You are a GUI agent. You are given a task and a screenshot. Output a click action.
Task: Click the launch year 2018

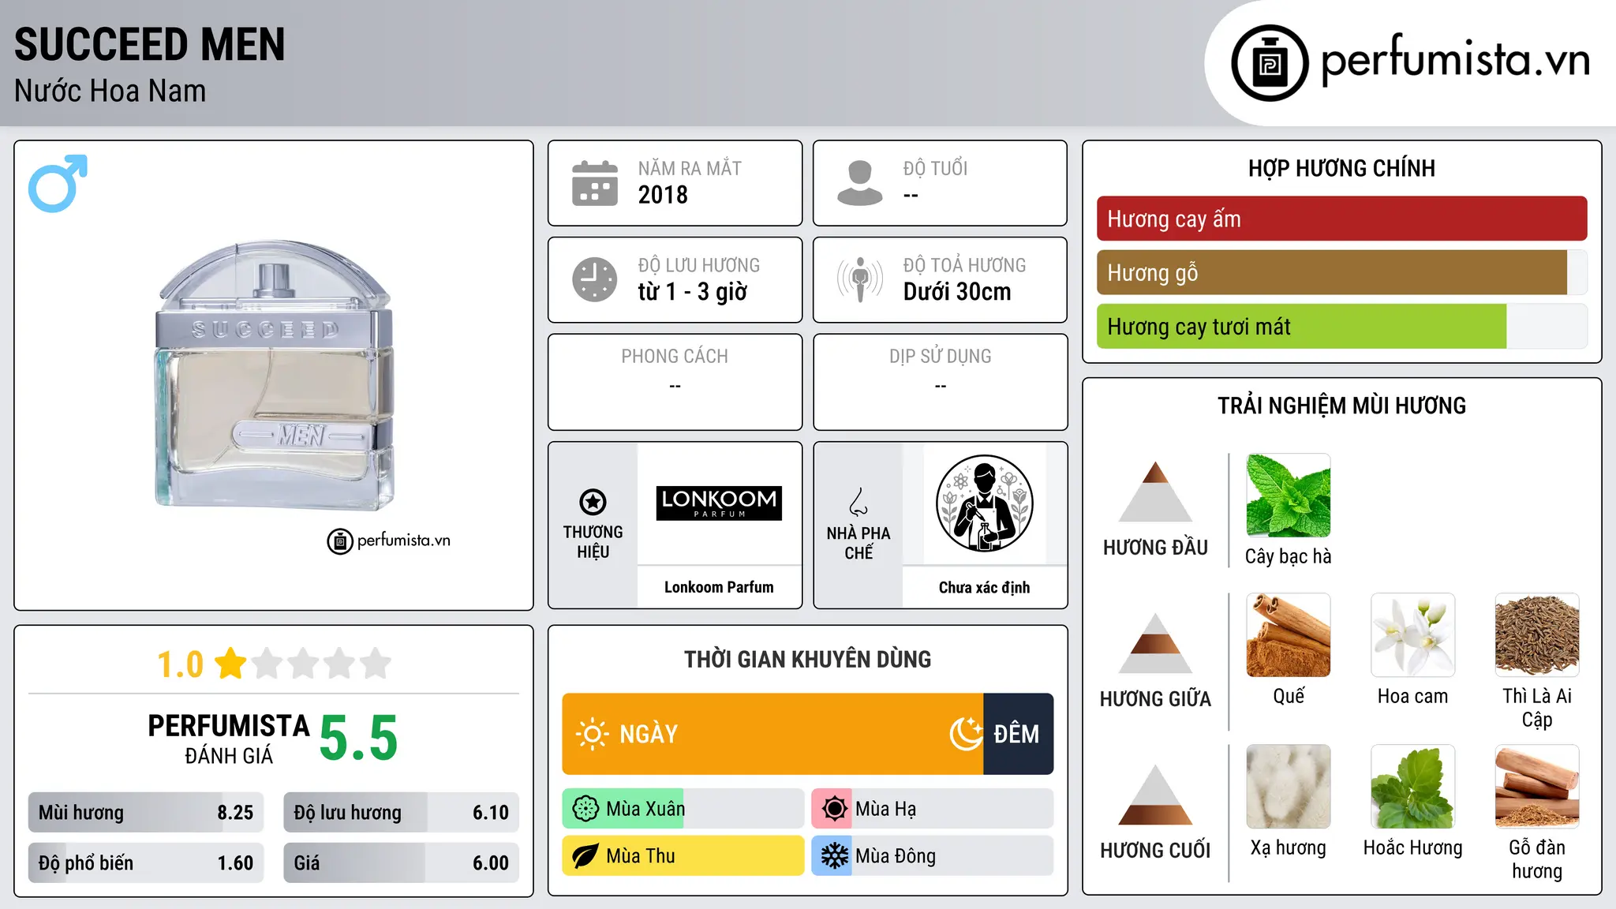(663, 195)
